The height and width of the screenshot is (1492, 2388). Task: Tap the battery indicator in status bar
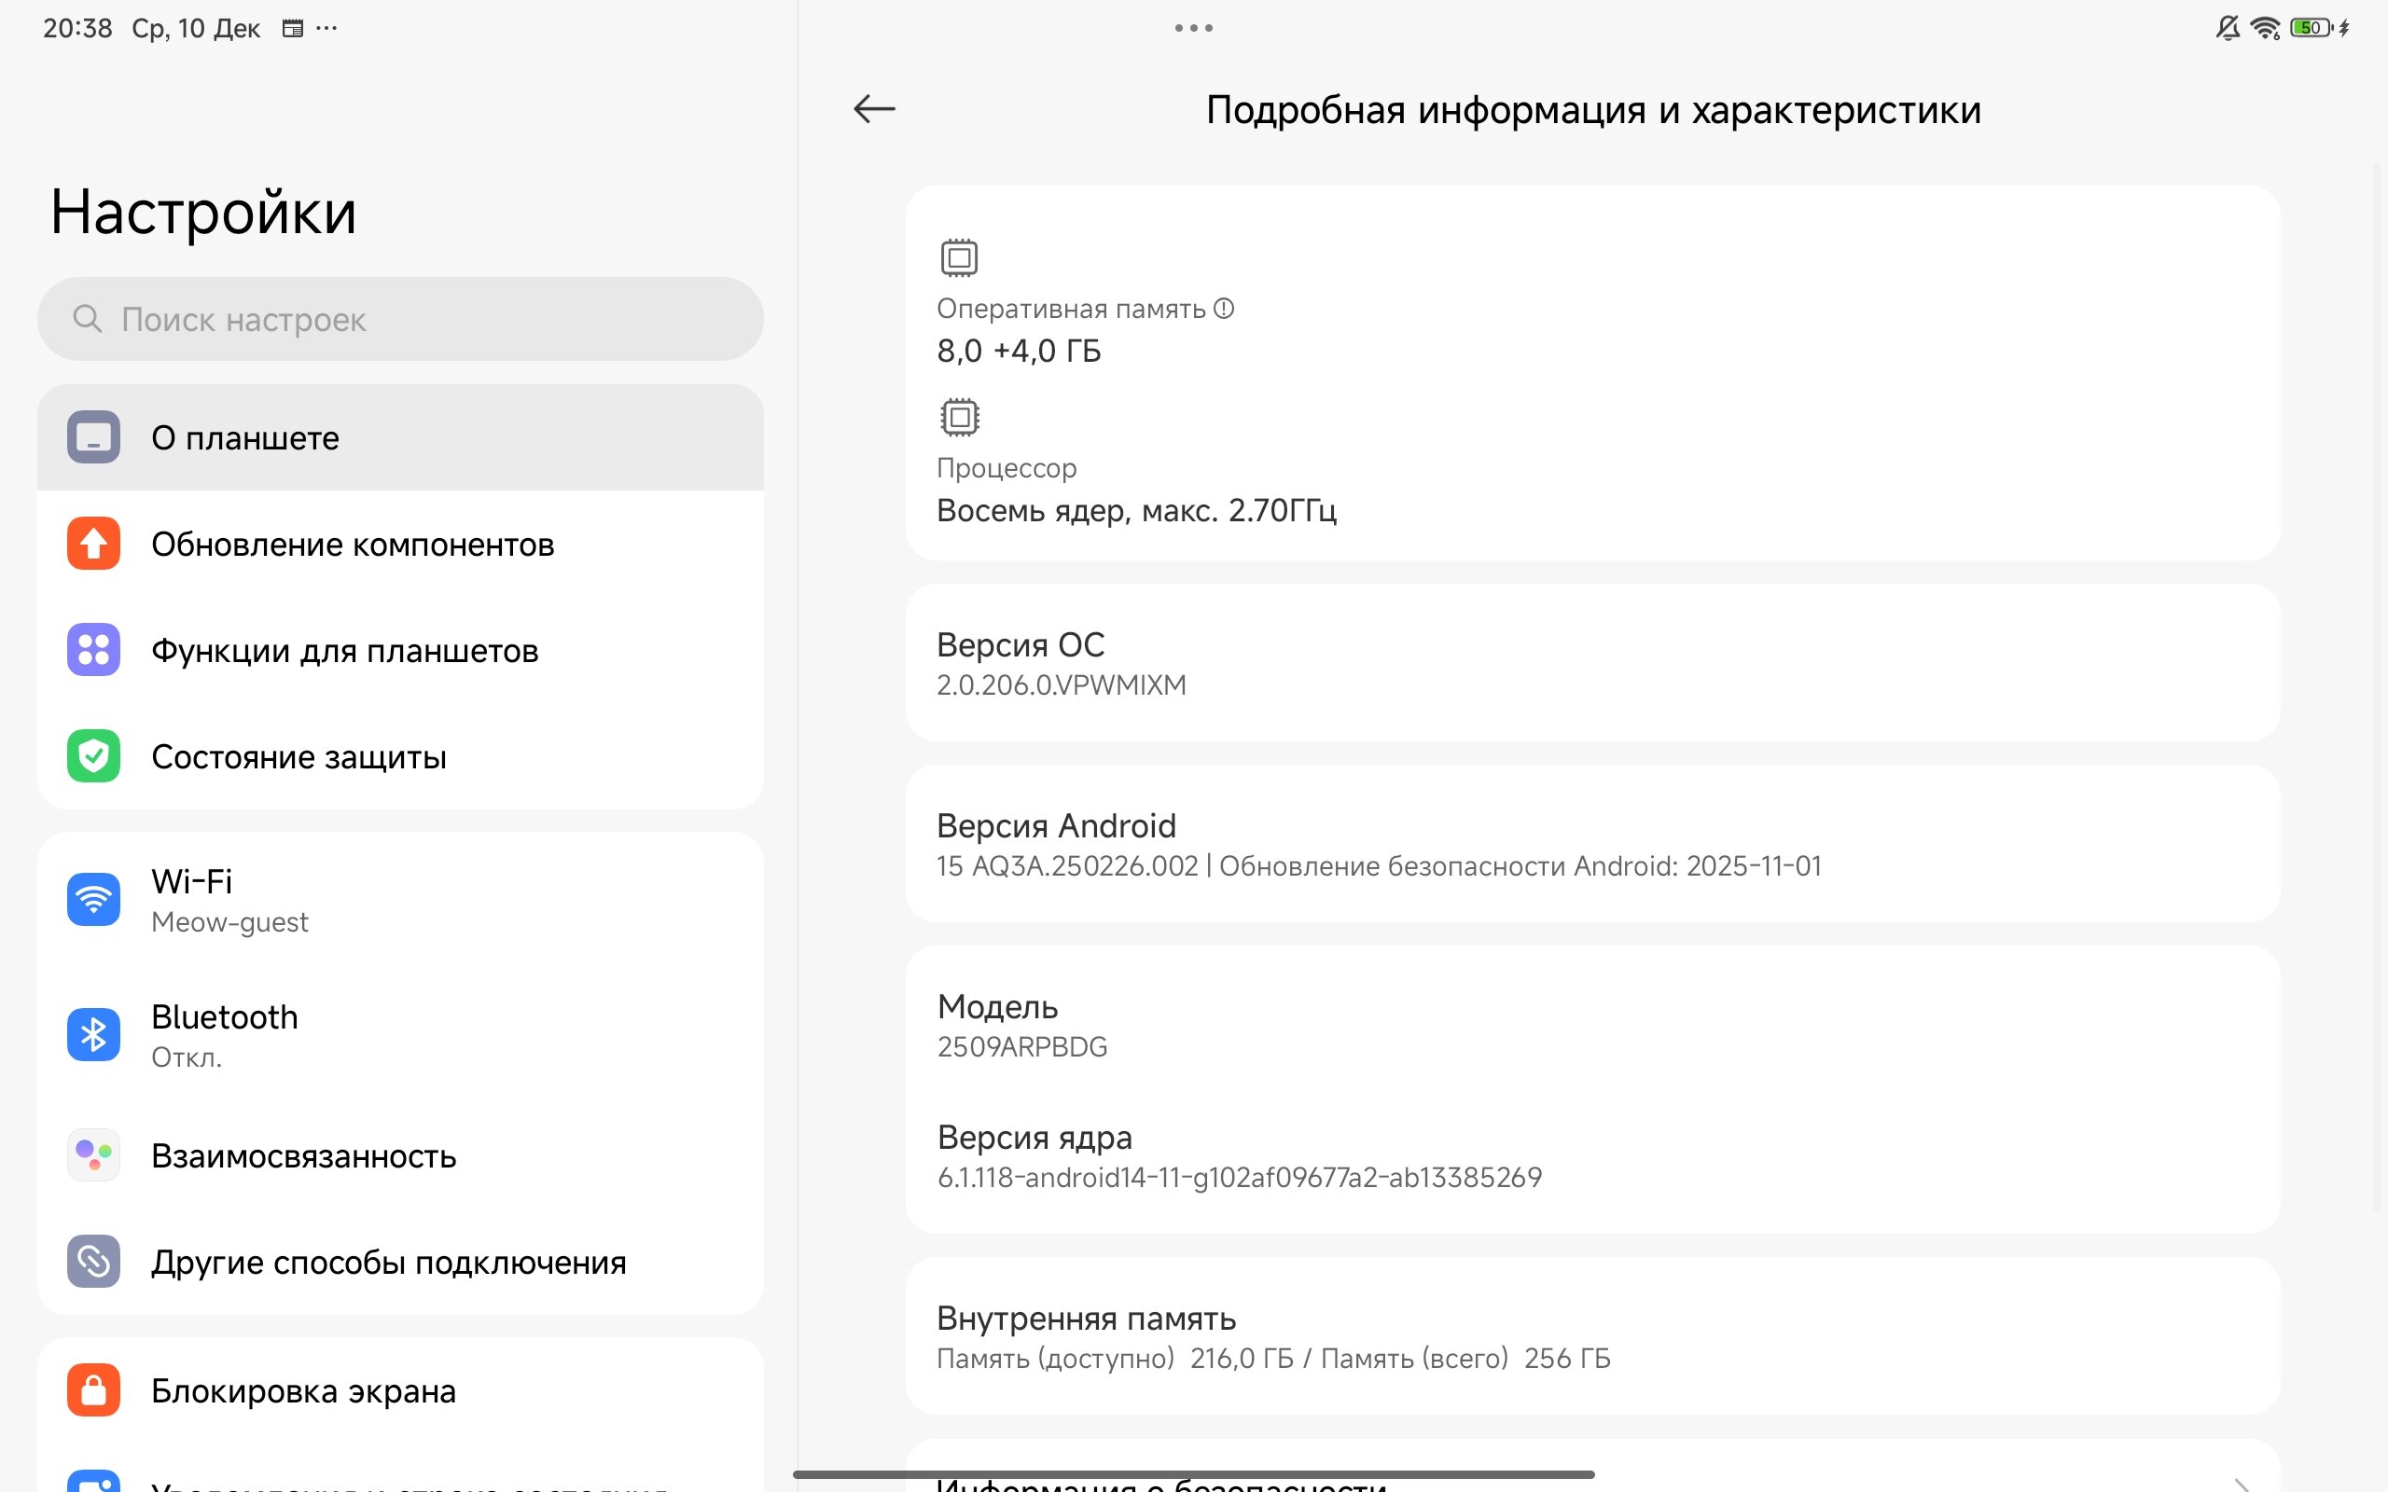2309,28
